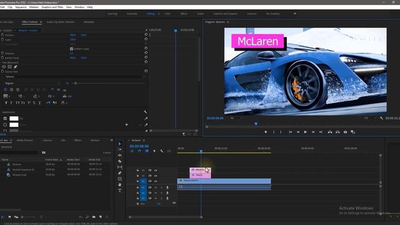Step forward one frame in Program monitor
The width and height of the screenshot is (400, 225).
[x=312, y=132]
